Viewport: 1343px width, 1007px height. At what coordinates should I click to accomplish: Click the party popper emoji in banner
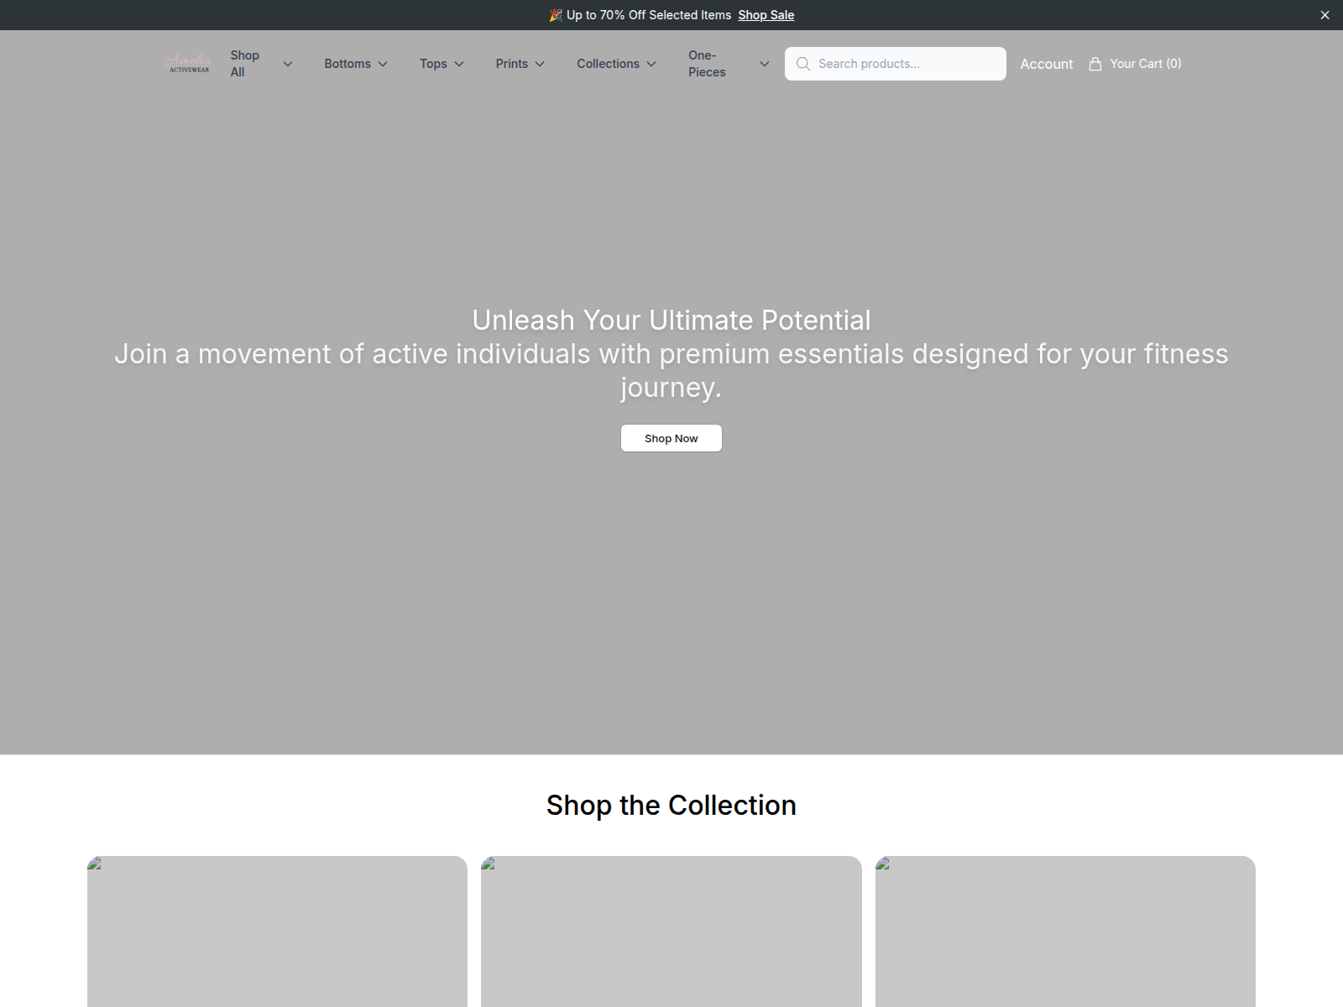pos(556,15)
